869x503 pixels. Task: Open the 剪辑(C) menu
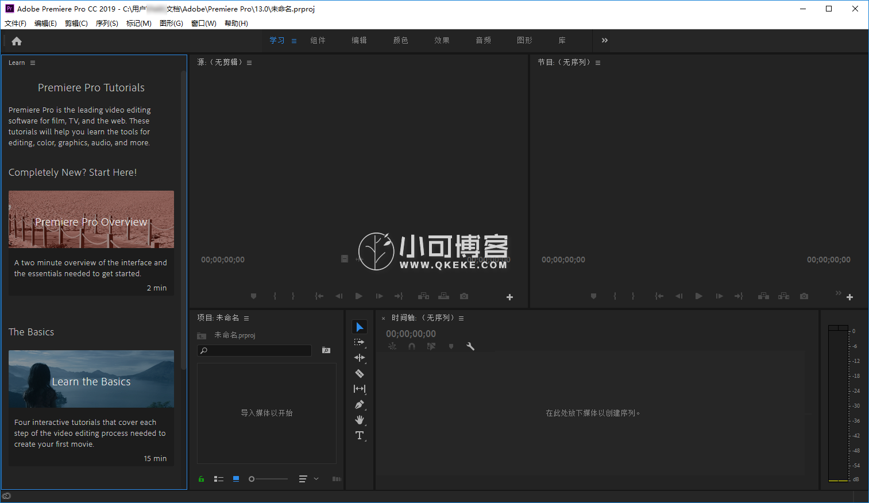[76, 24]
